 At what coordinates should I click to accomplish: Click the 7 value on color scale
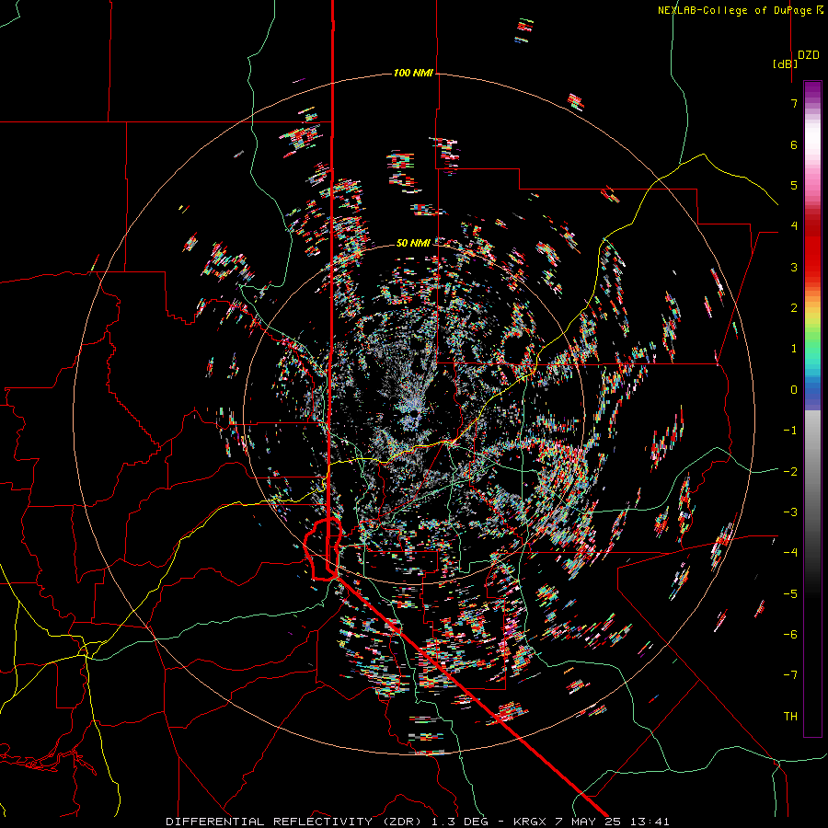point(794,103)
